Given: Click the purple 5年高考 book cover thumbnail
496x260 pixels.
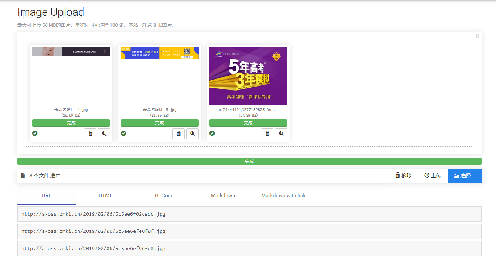Looking at the screenshot, I should click(x=248, y=76).
